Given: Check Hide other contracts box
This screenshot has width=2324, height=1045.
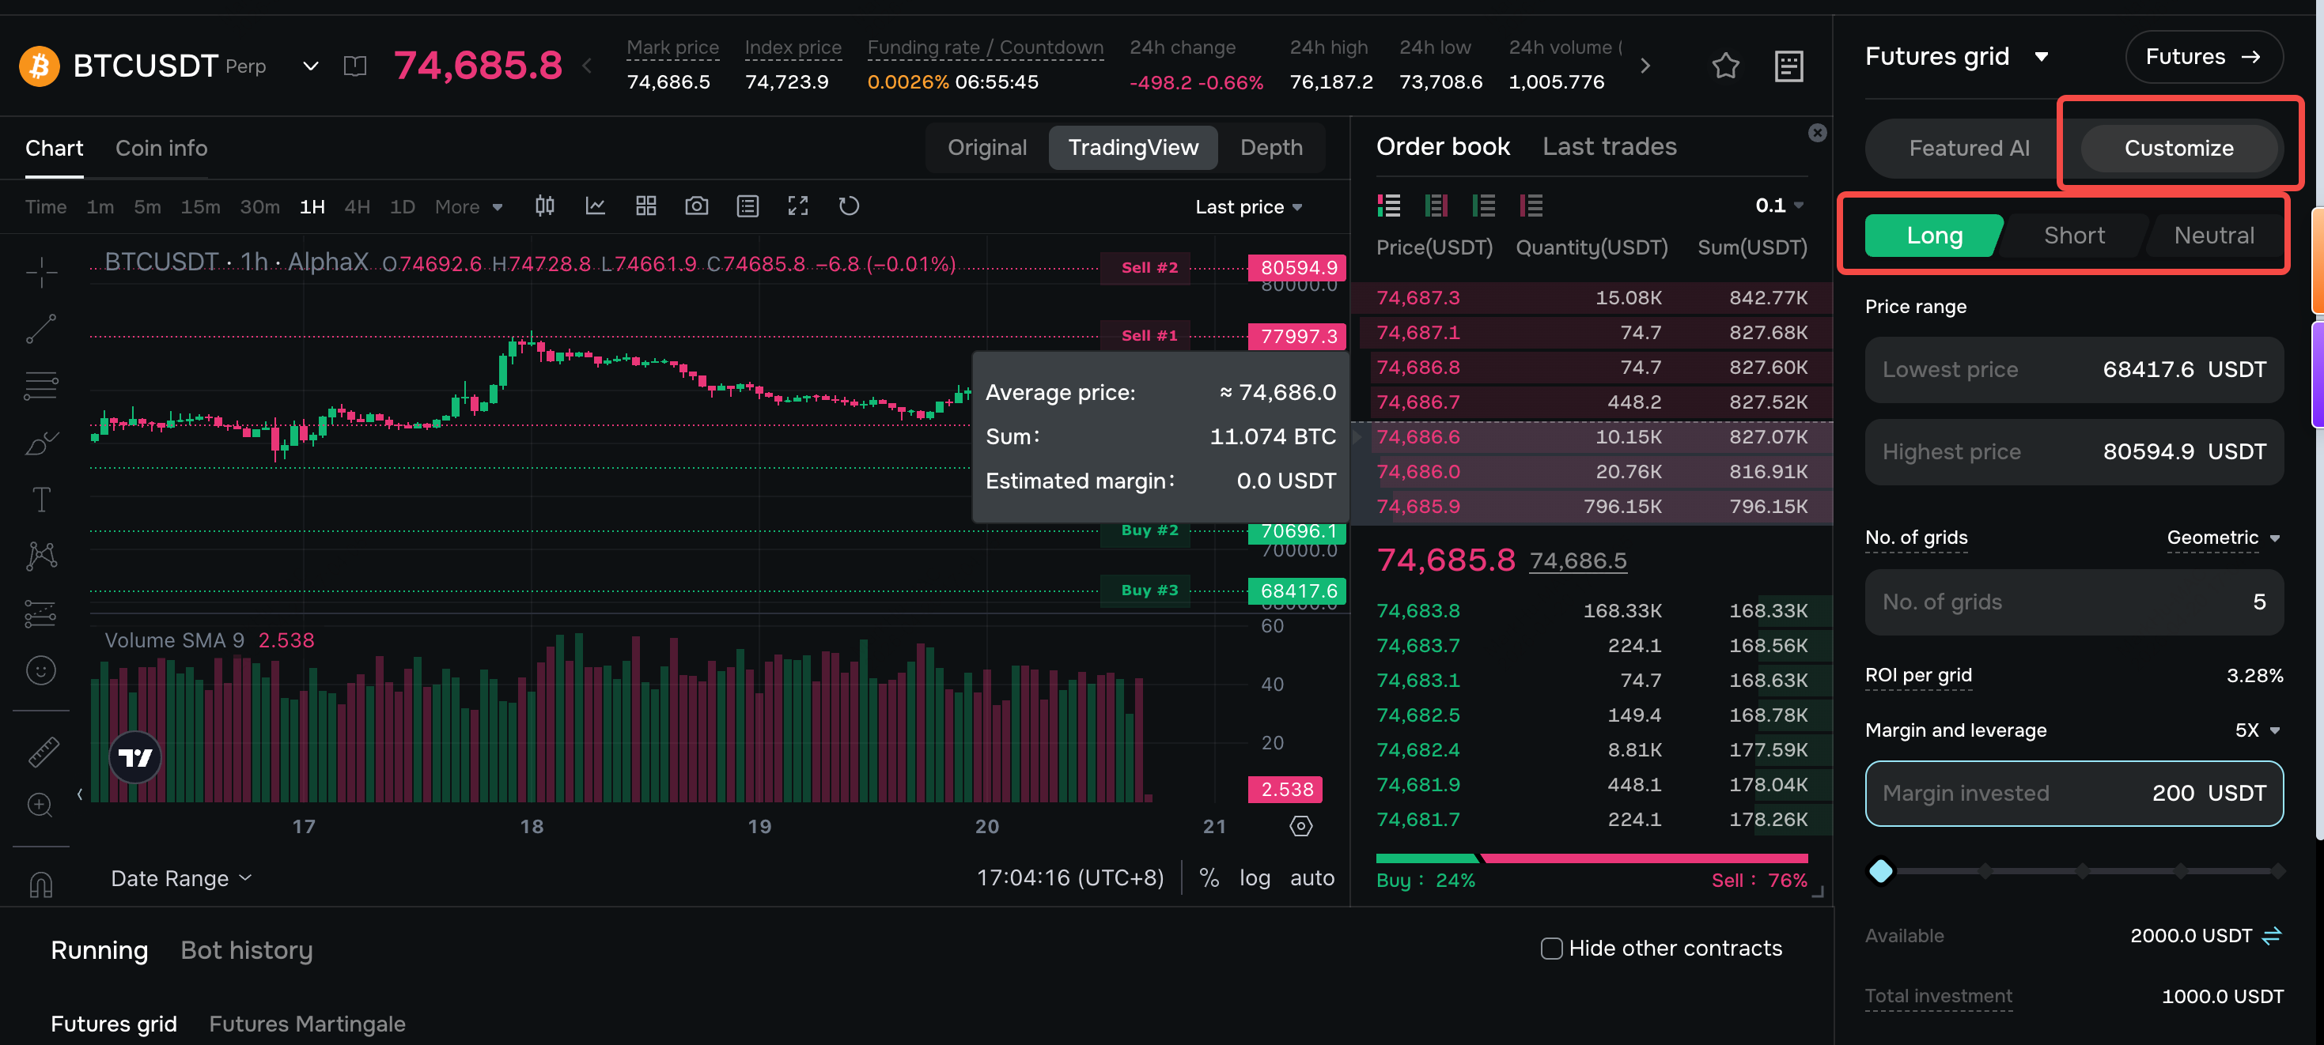Looking at the screenshot, I should click(x=1552, y=949).
